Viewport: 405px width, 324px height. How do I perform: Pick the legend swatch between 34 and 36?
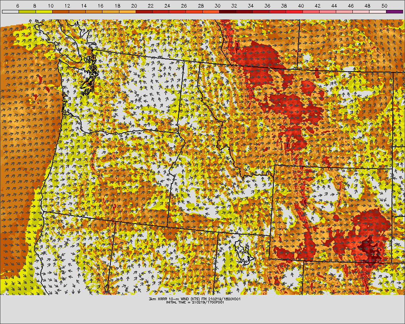pyautogui.click(x=261, y=11)
